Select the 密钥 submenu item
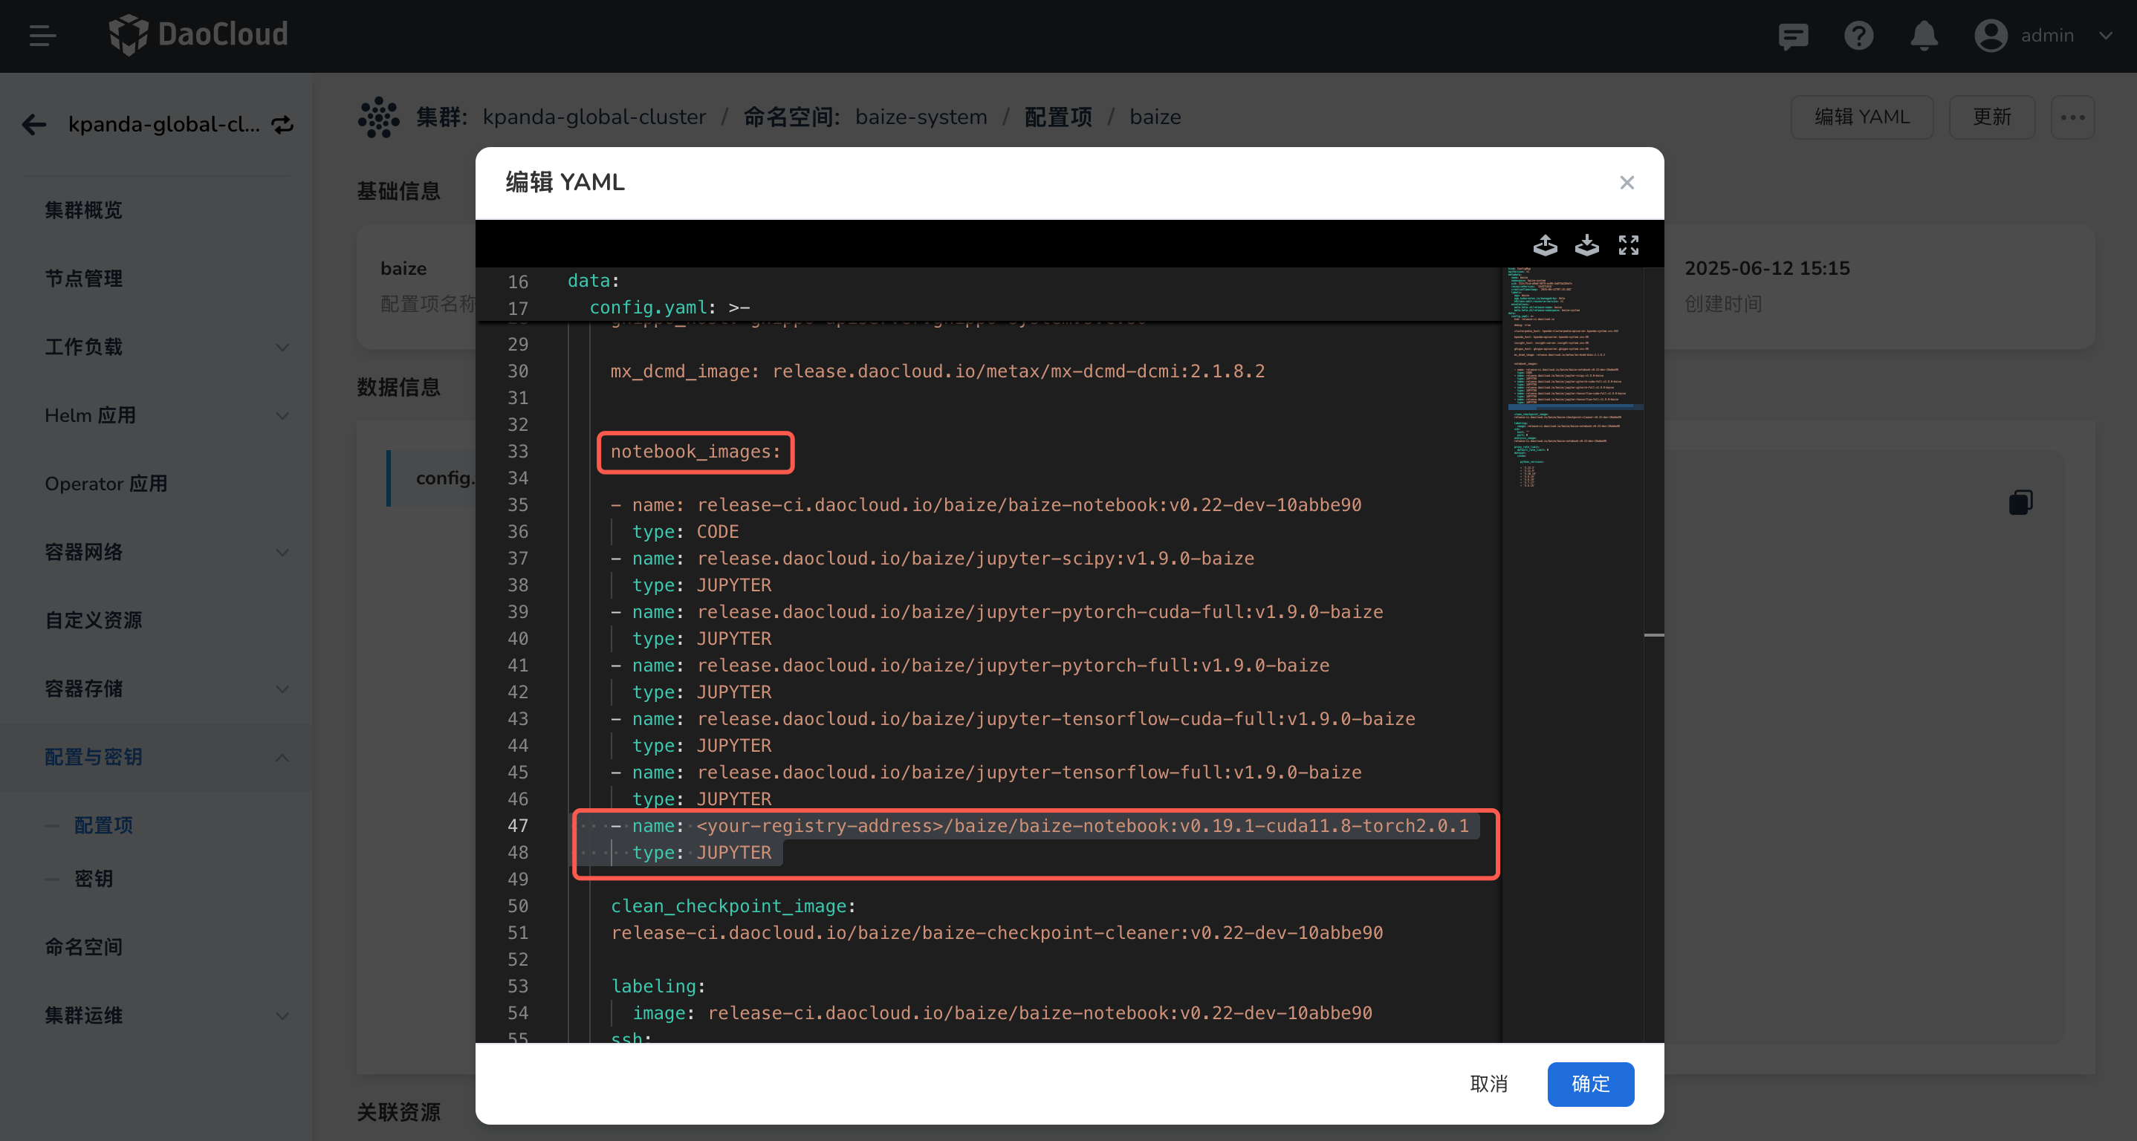 coord(93,879)
